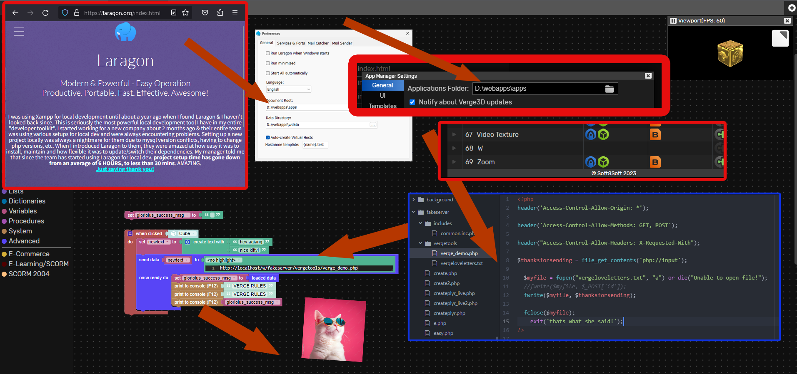The width and height of the screenshot is (797, 374).
Task: Select UI in App Manager Settings
Action: coord(382,96)
